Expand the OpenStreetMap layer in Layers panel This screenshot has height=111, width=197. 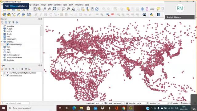point(2,75)
